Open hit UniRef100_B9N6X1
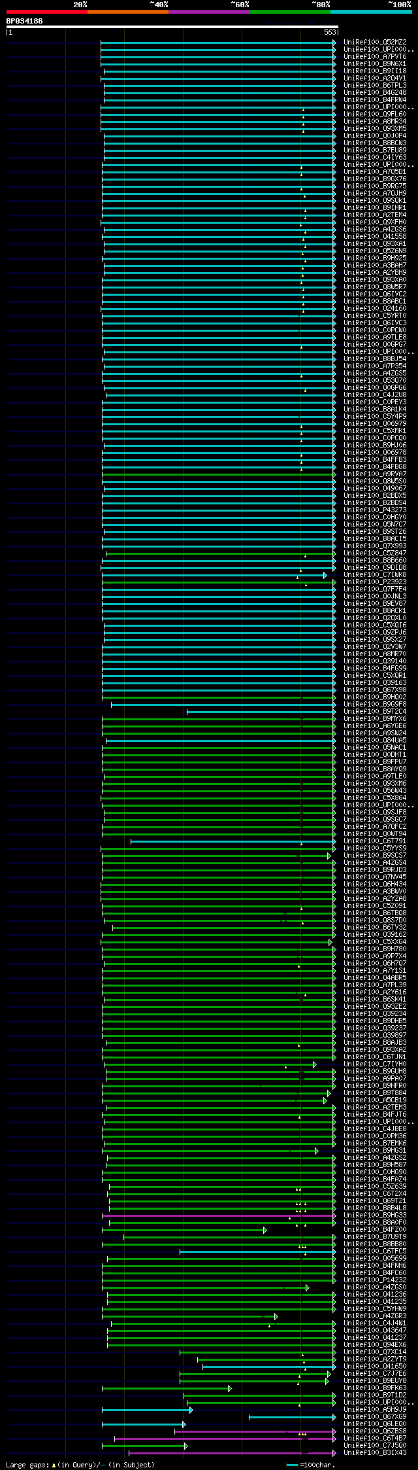418x1470 pixels. point(375,63)
